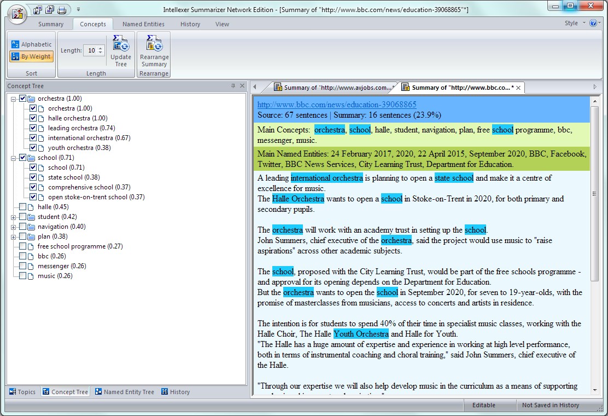Click the Rearrange Summary icon
This screenshot has width=608, height=416.
coord(154,43)
